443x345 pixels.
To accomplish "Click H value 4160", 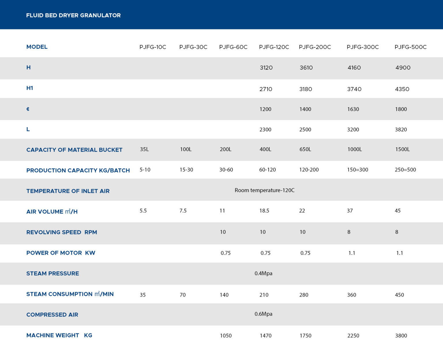I will (354, 67).
